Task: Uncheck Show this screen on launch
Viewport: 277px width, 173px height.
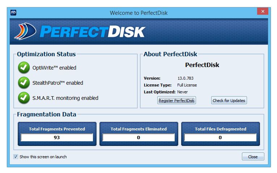Action: (x=16, y=157)
